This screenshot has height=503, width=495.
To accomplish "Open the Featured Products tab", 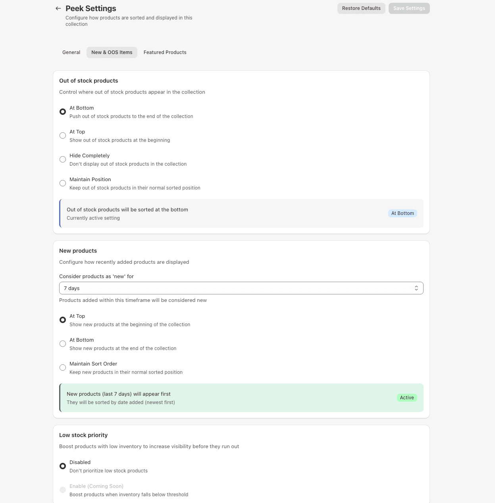I will click(165, 52).
